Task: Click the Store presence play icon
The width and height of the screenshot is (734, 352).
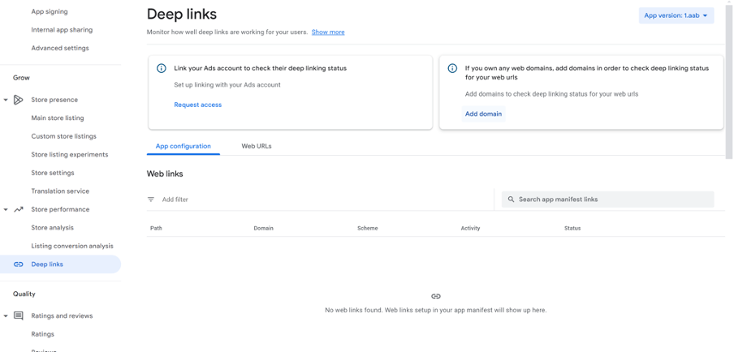Action: (18, 100)
